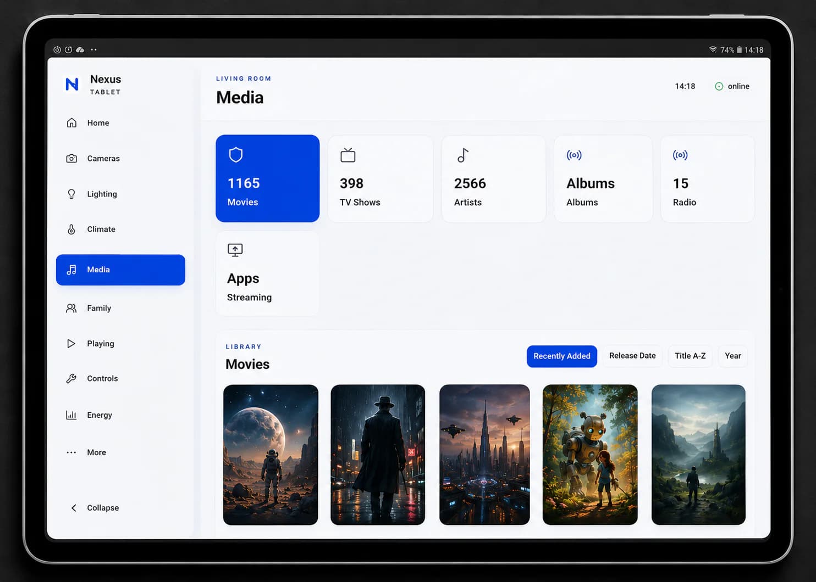Click the Home house icon in sidebar
Screen dimensions: 816x582
(x=71, y=122)
